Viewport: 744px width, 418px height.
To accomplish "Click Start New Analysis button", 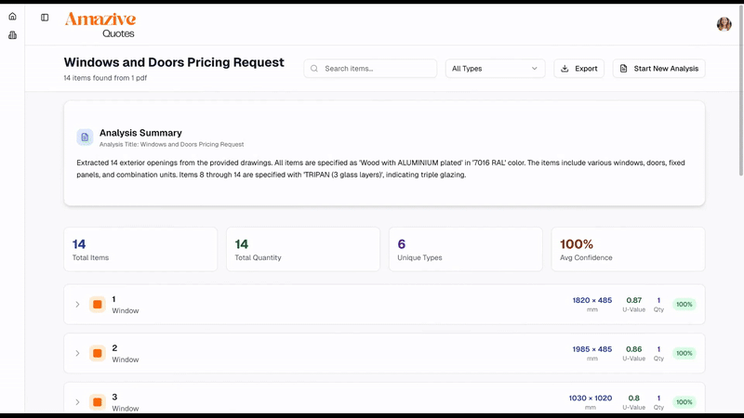I will click(x=658, y=68).
